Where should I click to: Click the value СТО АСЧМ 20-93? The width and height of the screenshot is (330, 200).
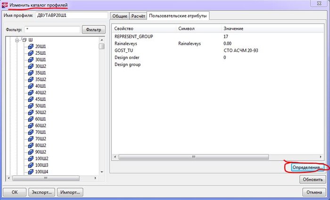(241, 50)
